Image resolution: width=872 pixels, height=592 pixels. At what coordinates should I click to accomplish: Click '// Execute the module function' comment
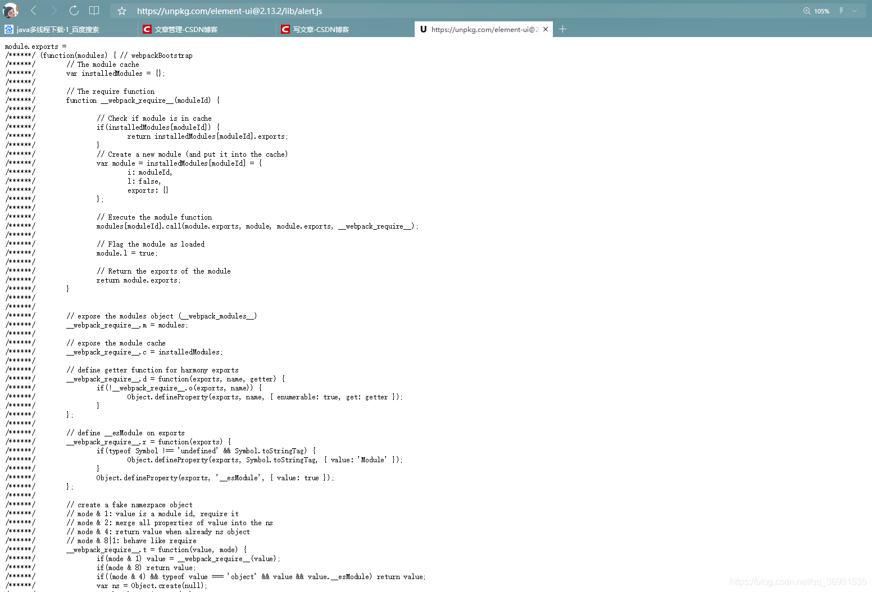pos(155,217)
